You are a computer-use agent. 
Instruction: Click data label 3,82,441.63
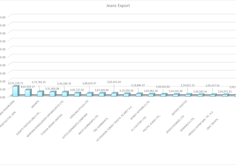pos(114,82)
